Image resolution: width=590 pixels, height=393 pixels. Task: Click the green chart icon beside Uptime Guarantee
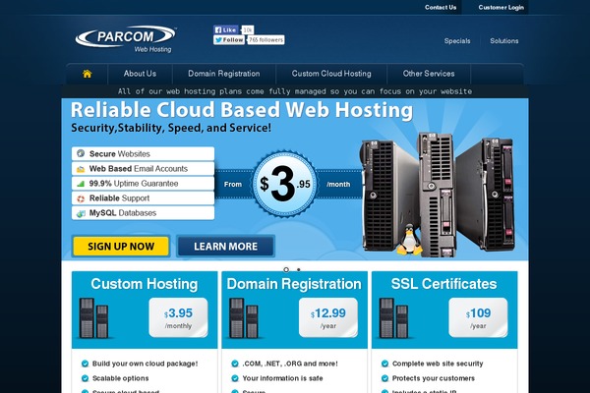point(81,184)
